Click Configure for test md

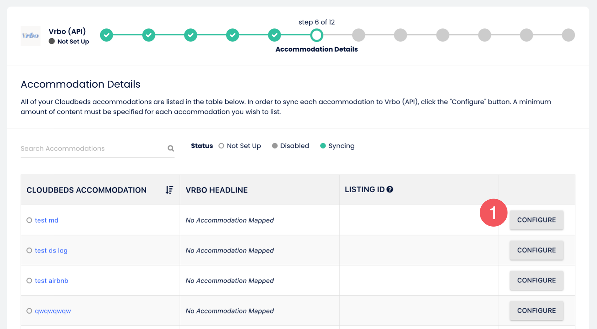(536, 220)
